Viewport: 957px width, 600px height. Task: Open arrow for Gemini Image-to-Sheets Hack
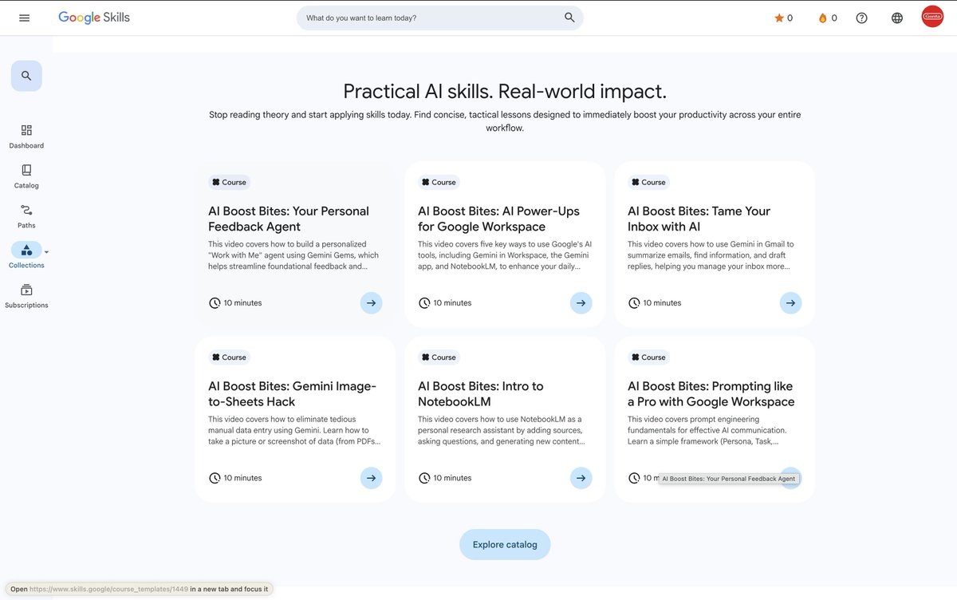tap(371, 478)
